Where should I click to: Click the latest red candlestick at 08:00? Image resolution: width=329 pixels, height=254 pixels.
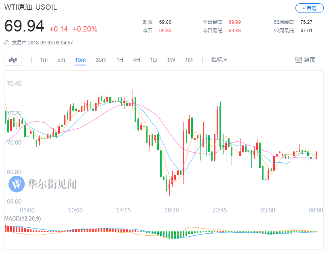click(x=316, y=155)
